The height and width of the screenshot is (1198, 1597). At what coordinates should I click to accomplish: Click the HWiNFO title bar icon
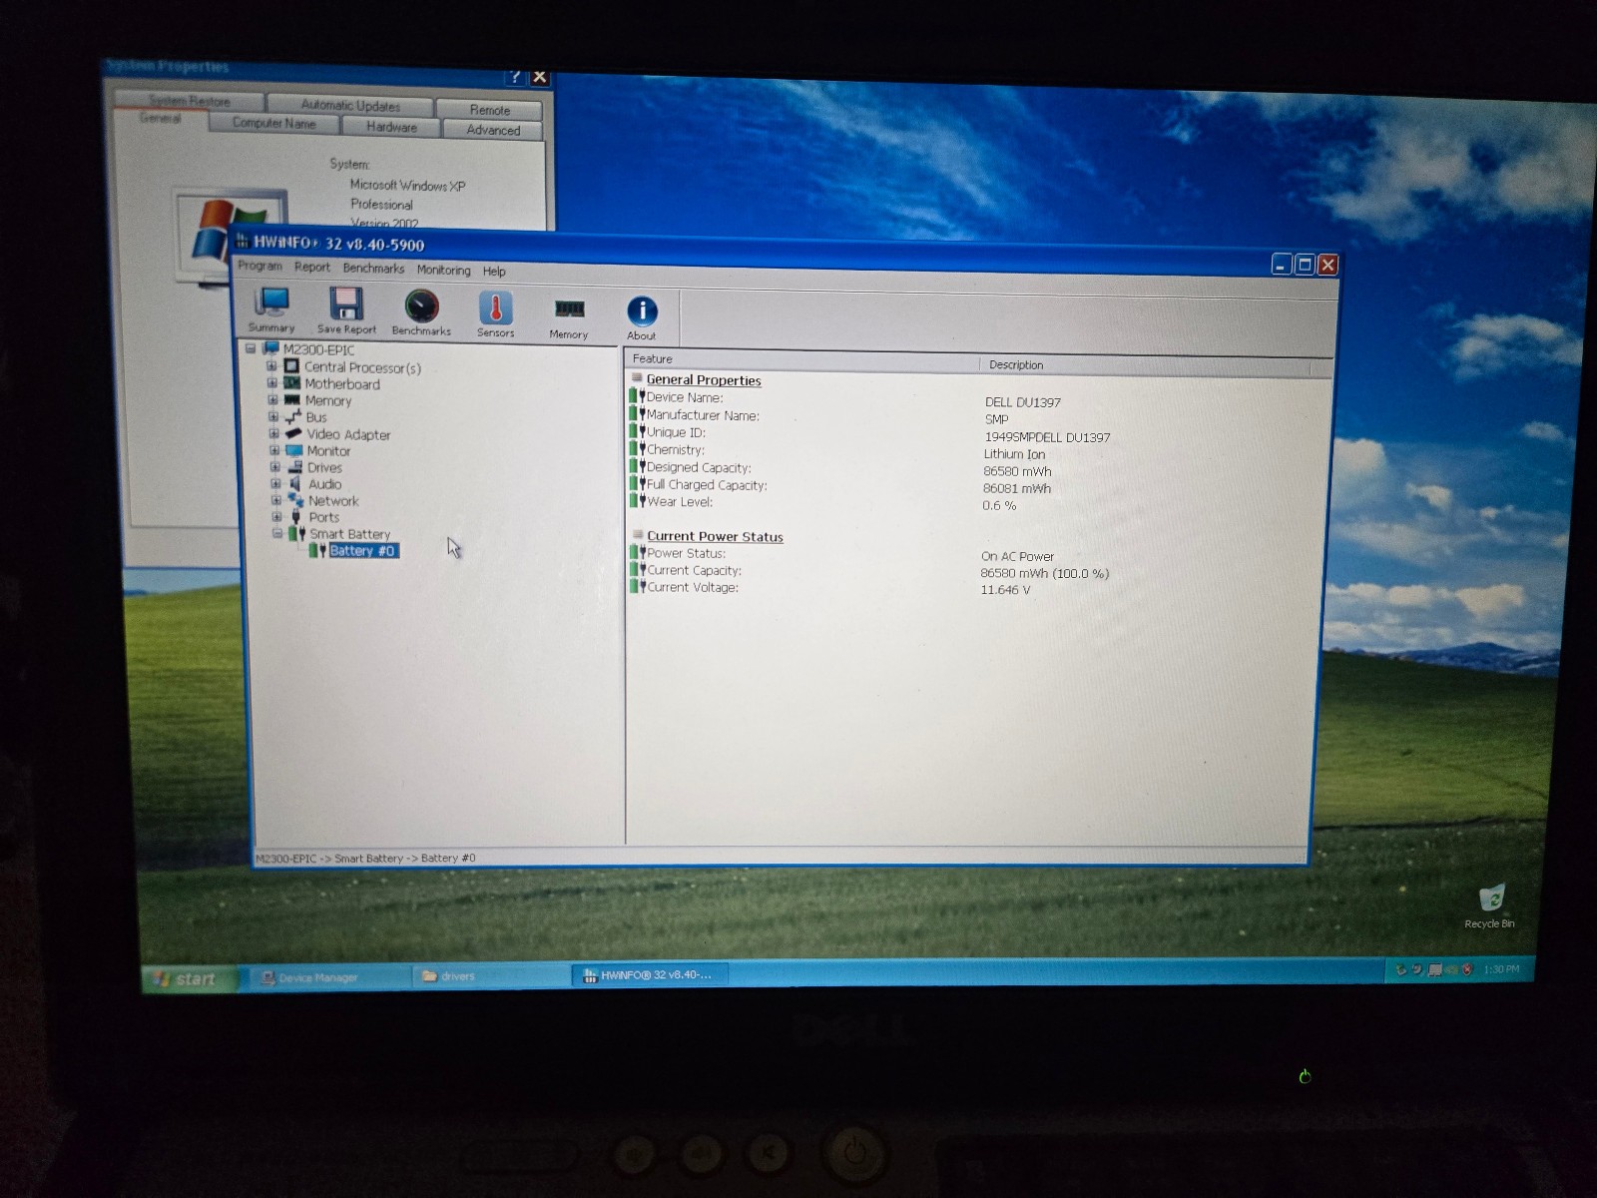[242, 241]
